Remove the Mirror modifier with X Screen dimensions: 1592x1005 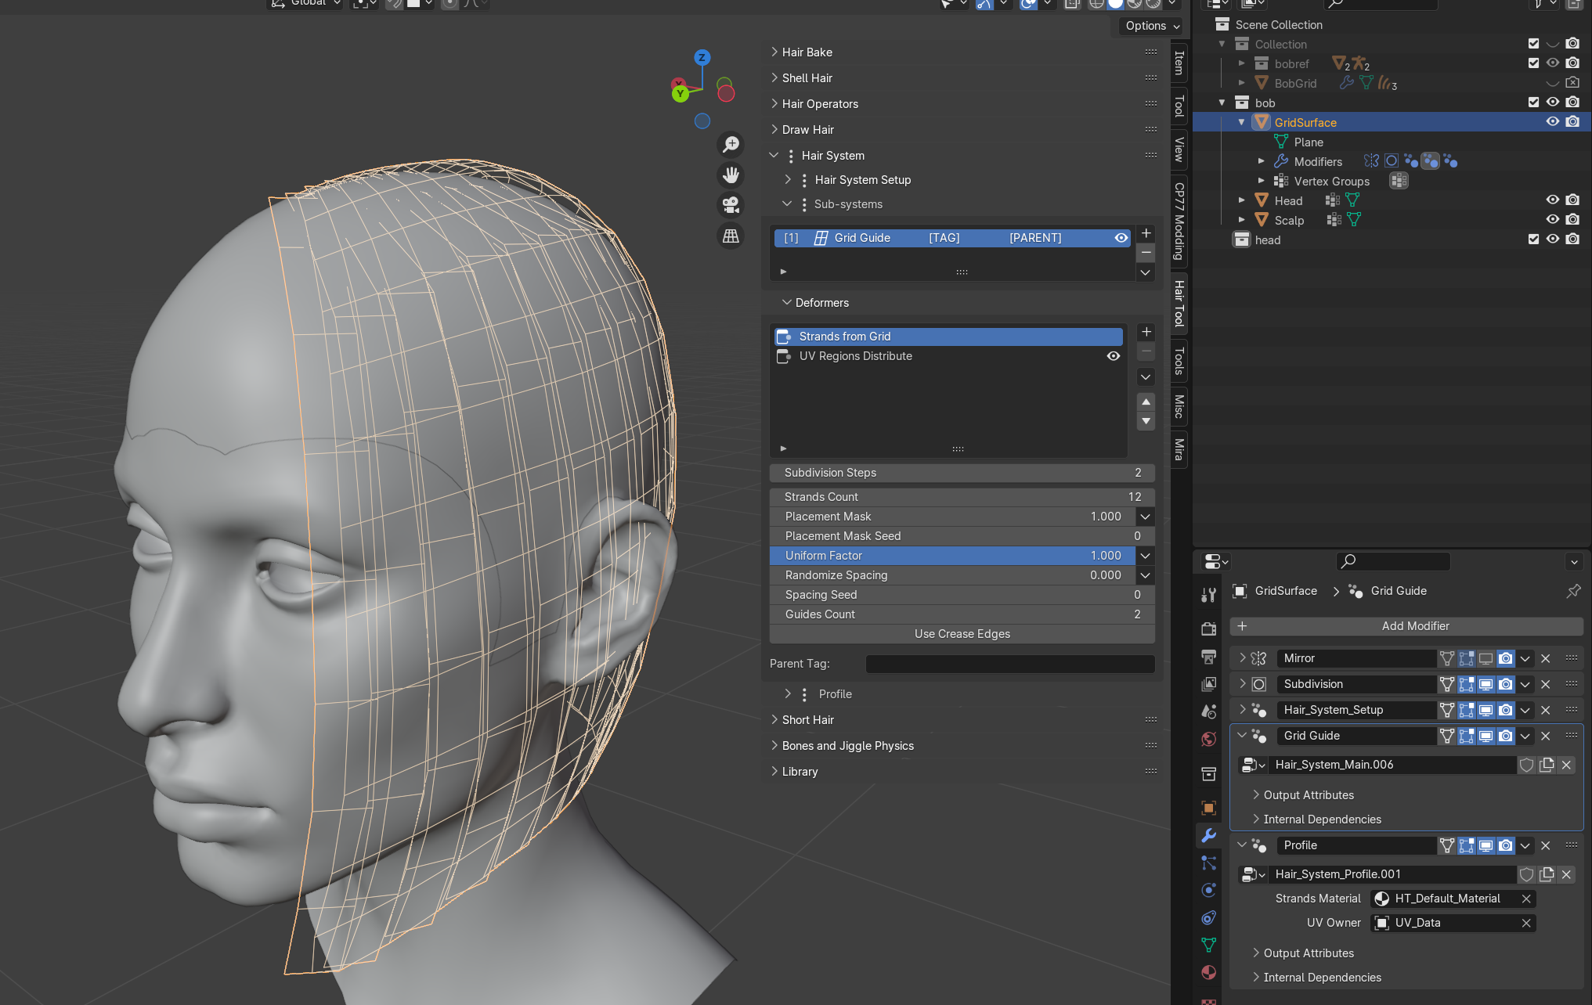coord(1545,658)
